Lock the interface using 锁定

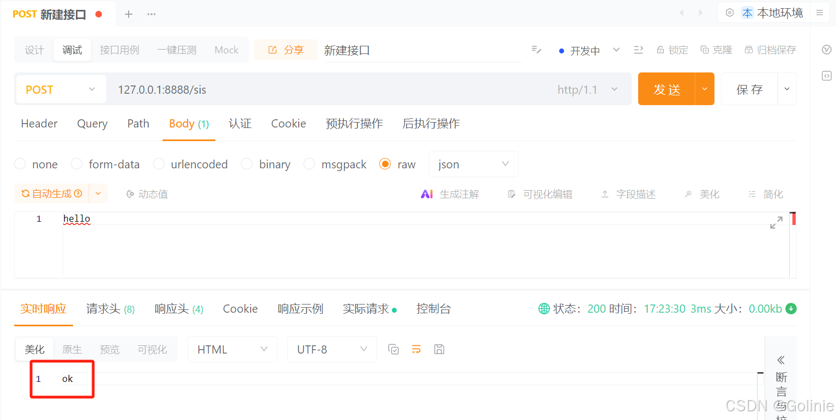[x=673, y=50]
